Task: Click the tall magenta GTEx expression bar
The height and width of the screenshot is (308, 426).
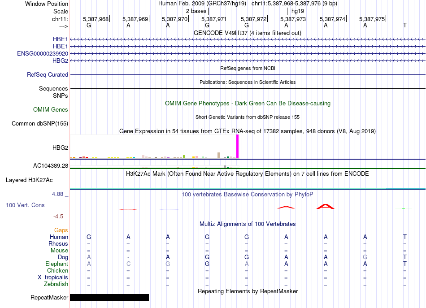Action: (238, 147)
